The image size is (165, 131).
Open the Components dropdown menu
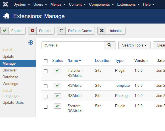pos(101,5)
